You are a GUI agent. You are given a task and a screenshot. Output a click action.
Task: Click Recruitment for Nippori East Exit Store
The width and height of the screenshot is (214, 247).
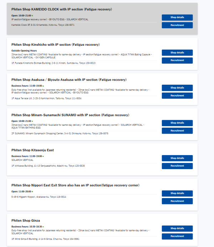pyautogui.click(x=177, y=201)
